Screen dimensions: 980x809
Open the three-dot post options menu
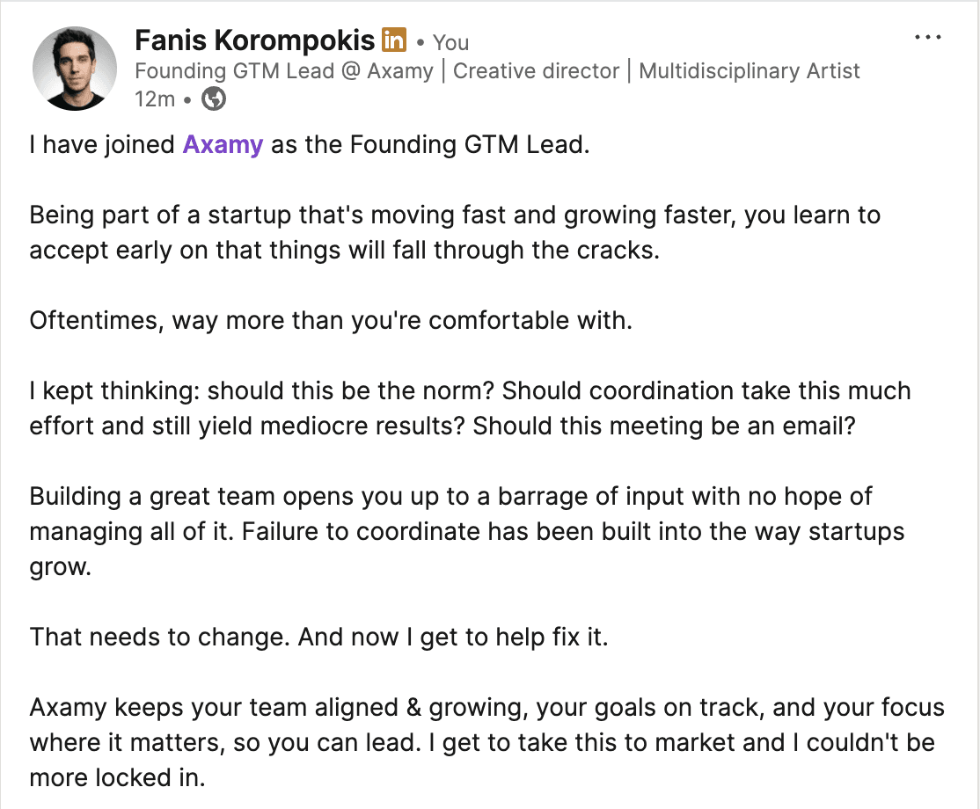point(927,38)
